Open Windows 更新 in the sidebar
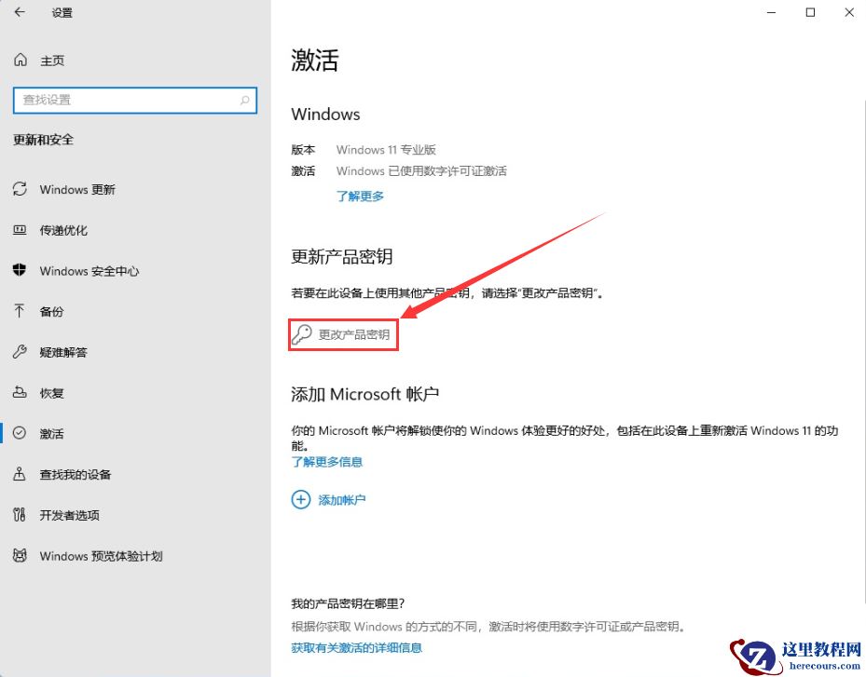The height and width of the screenshot is (677, 866). click(77, 189)
